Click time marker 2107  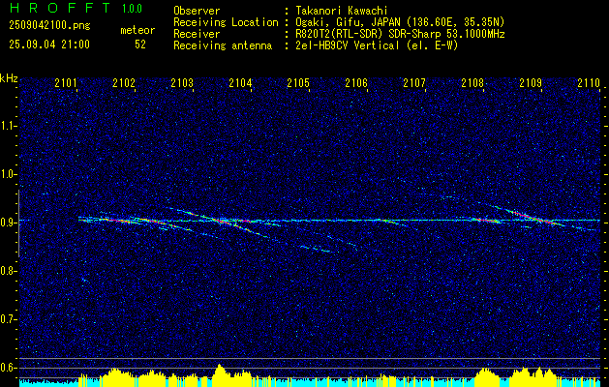(414, 83)
